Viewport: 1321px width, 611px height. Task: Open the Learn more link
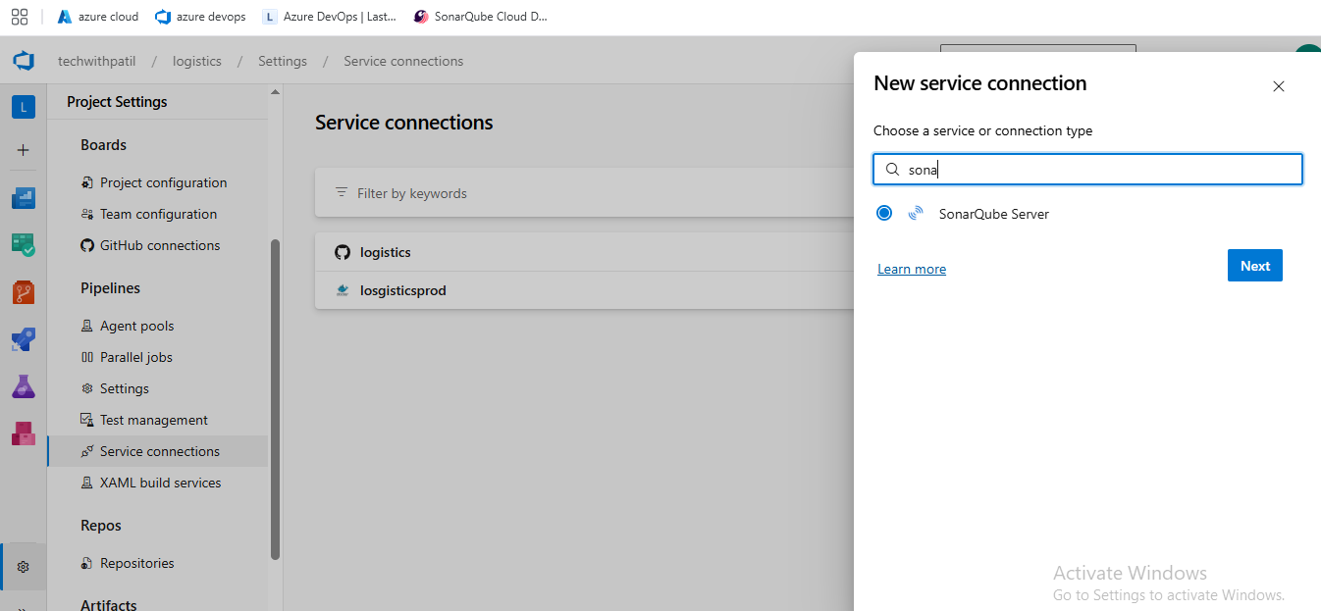point(912,269)
